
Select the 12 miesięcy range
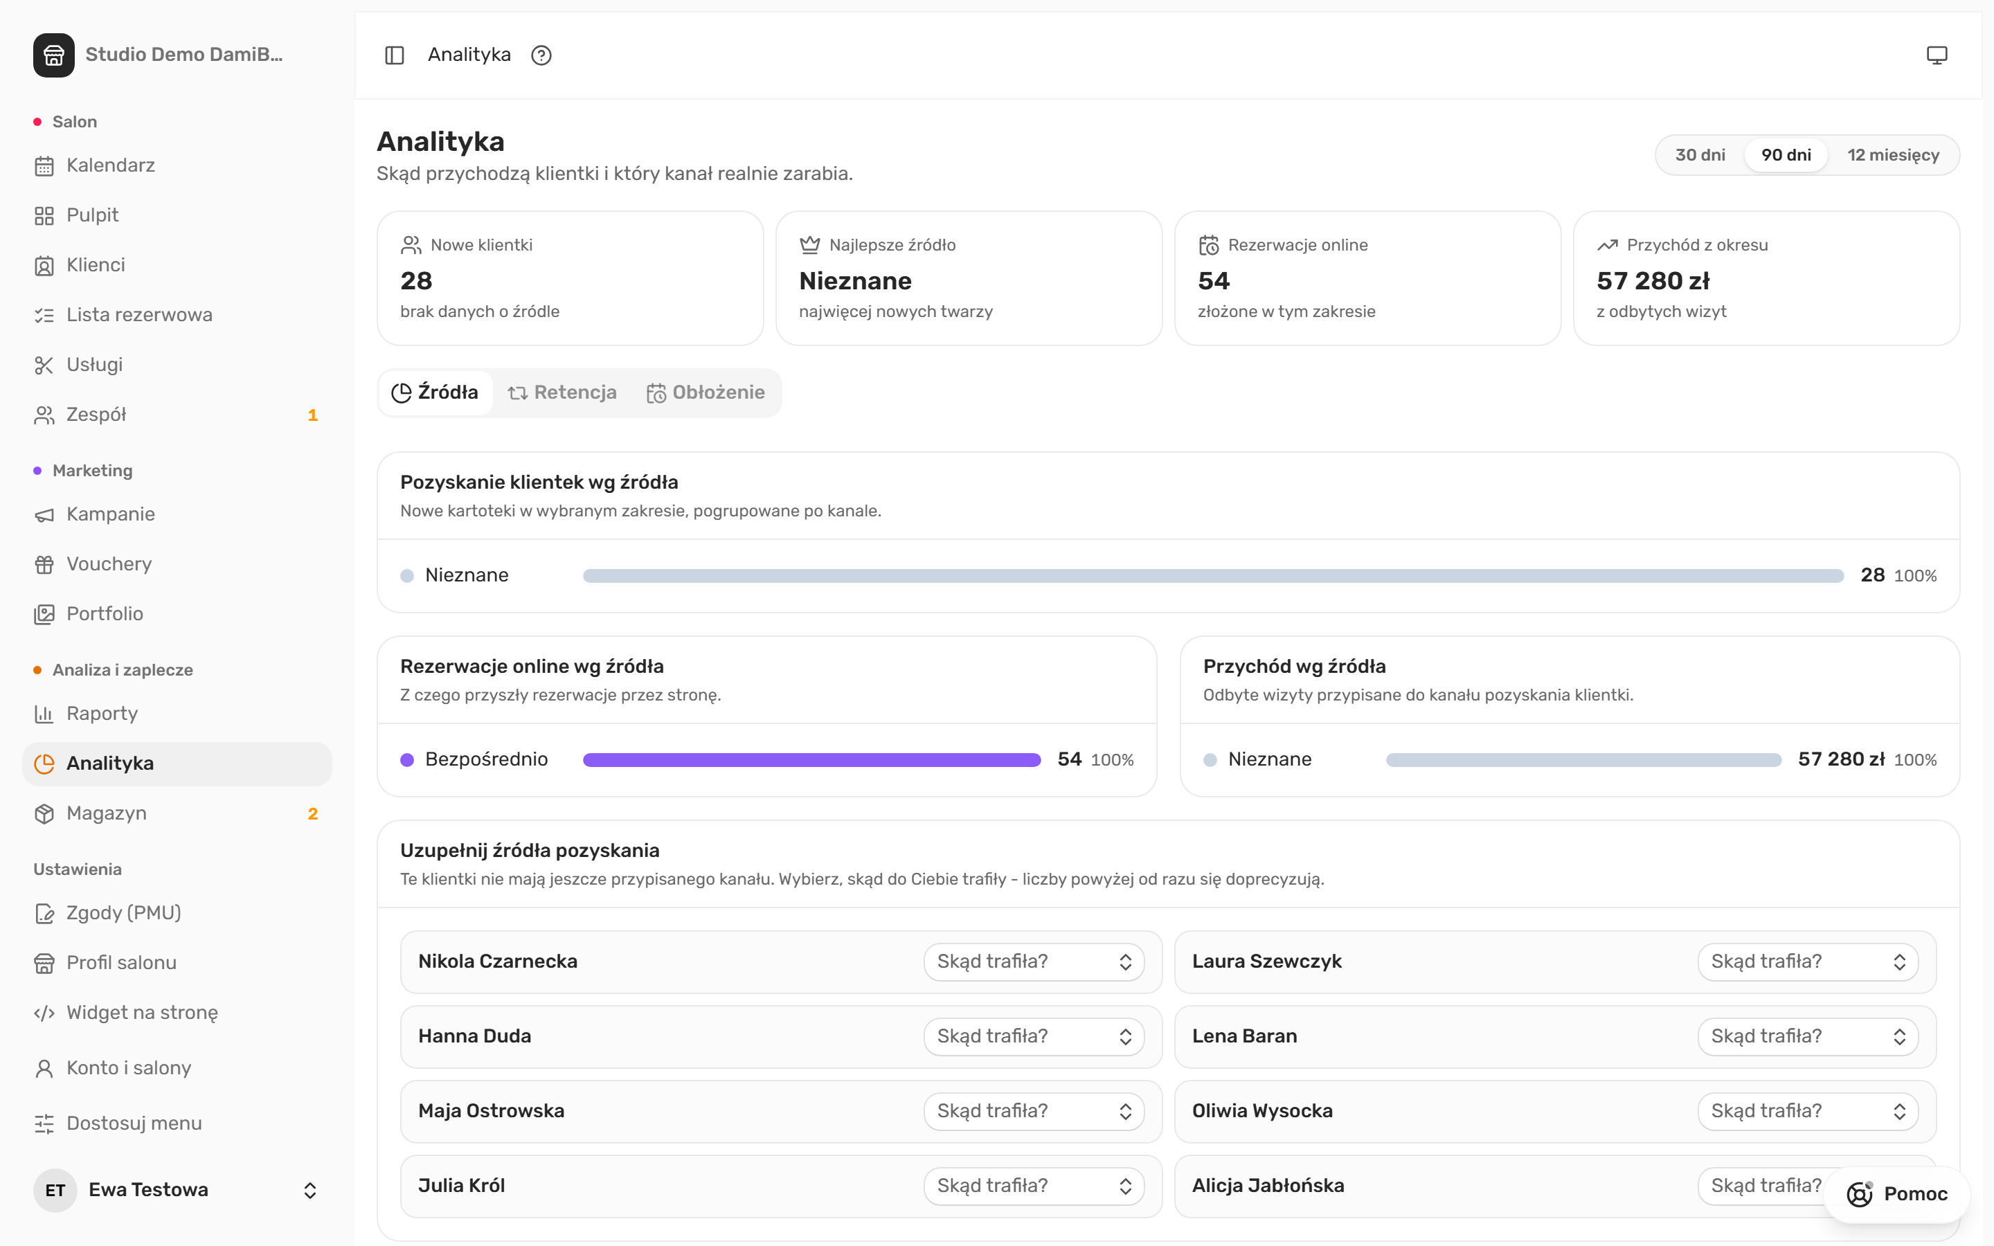tap(1893, 155)
